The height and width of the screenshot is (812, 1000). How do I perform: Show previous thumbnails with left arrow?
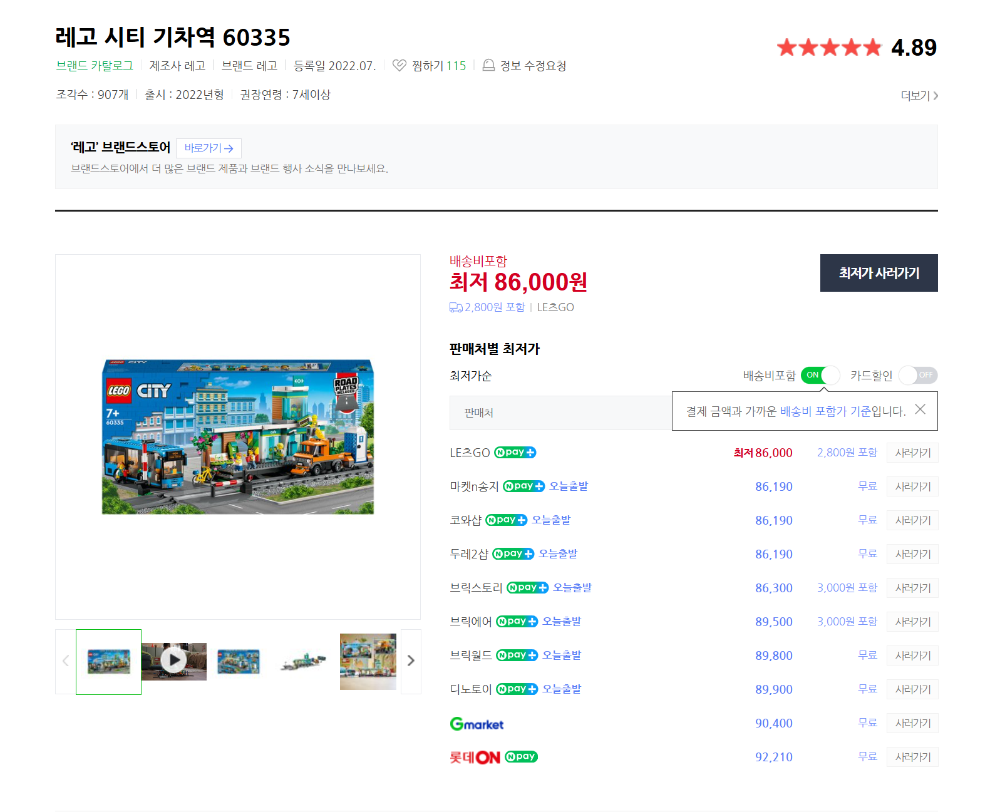tap(65, 661)
